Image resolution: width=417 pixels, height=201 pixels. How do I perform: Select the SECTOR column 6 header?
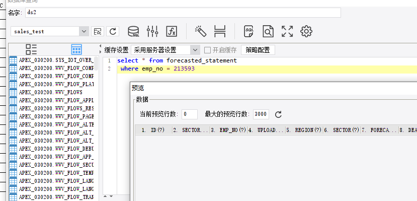click(x=342, y=130)
